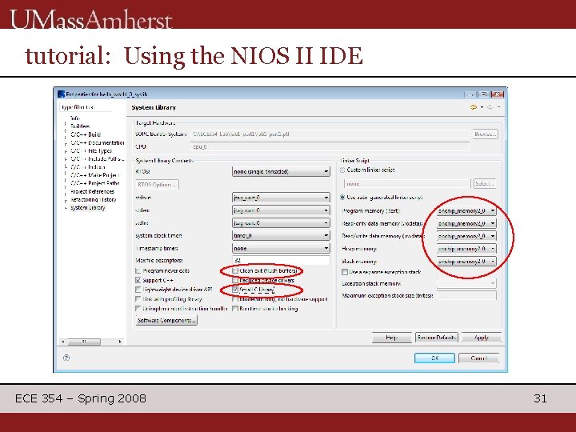Toggle the Program never exits checkbox
This screenshot has width=576, height=432.
coord(138,271)
